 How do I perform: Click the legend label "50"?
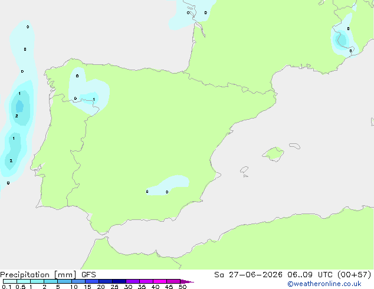[182, 287]
